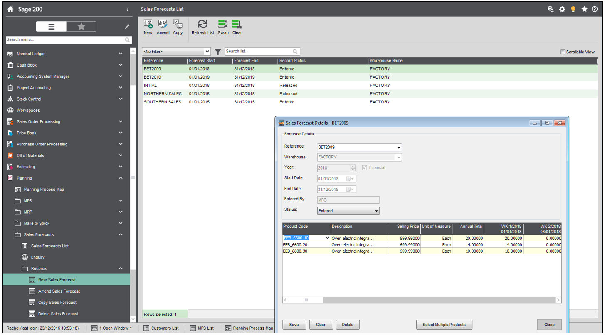This screenshot has height=335, width=605.
Task: Click the Year stepper arrows
Action: tap(353, 168)
